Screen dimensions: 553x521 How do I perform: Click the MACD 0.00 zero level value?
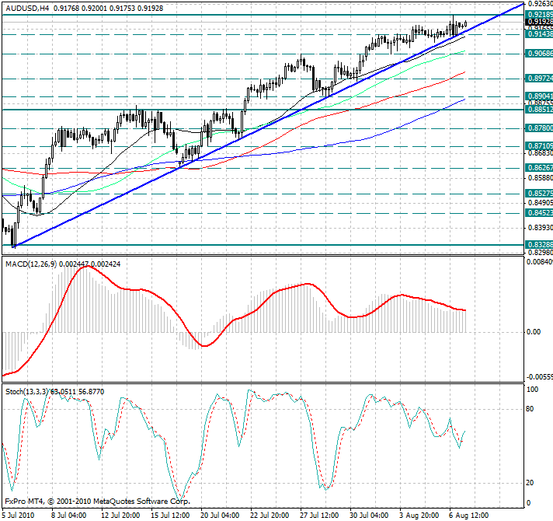[x=534, y=332]
